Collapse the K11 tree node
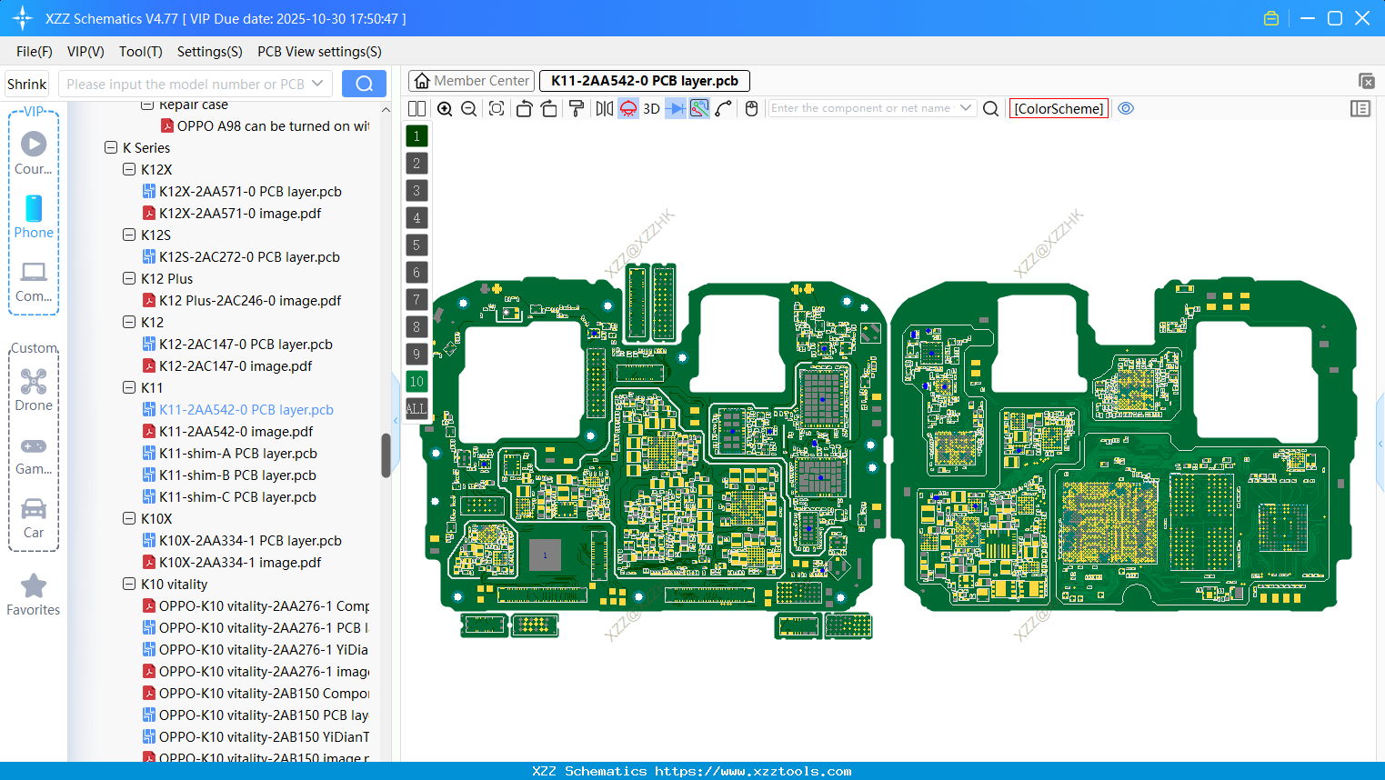The height and width of the screenshot is (780, 1385). coord(129,387)
